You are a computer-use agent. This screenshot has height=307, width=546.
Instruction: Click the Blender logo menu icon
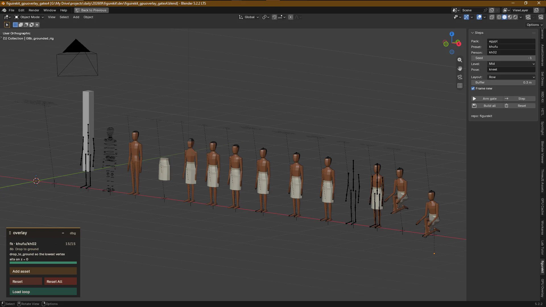click(x=4, y=10)
